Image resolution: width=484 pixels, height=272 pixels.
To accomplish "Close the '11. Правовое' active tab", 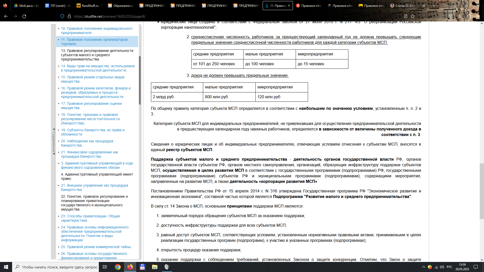I will tap(289, 6).
